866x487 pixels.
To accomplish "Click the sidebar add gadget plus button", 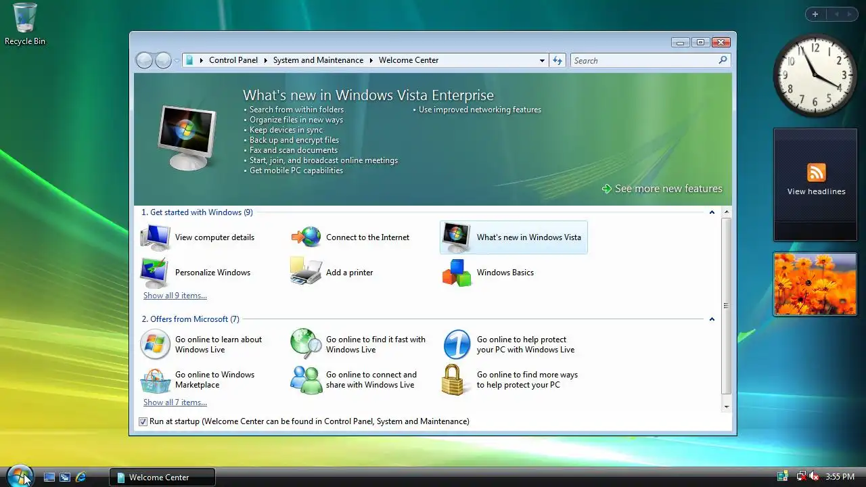I will (x=815, y=14).
